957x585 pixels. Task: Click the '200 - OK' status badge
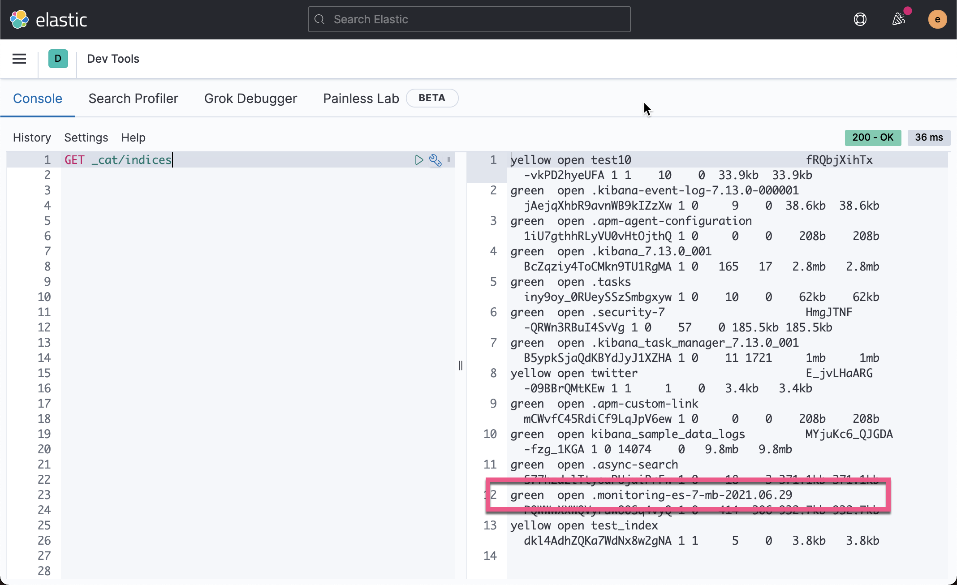tap(872, 138)
